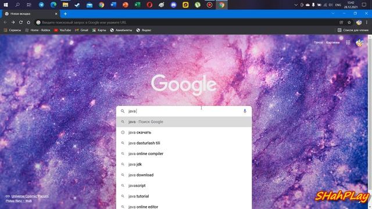This screenshot has width=372, height=209.
Task: Select suggestion java - Поиск Google
Action: point(184,121)
